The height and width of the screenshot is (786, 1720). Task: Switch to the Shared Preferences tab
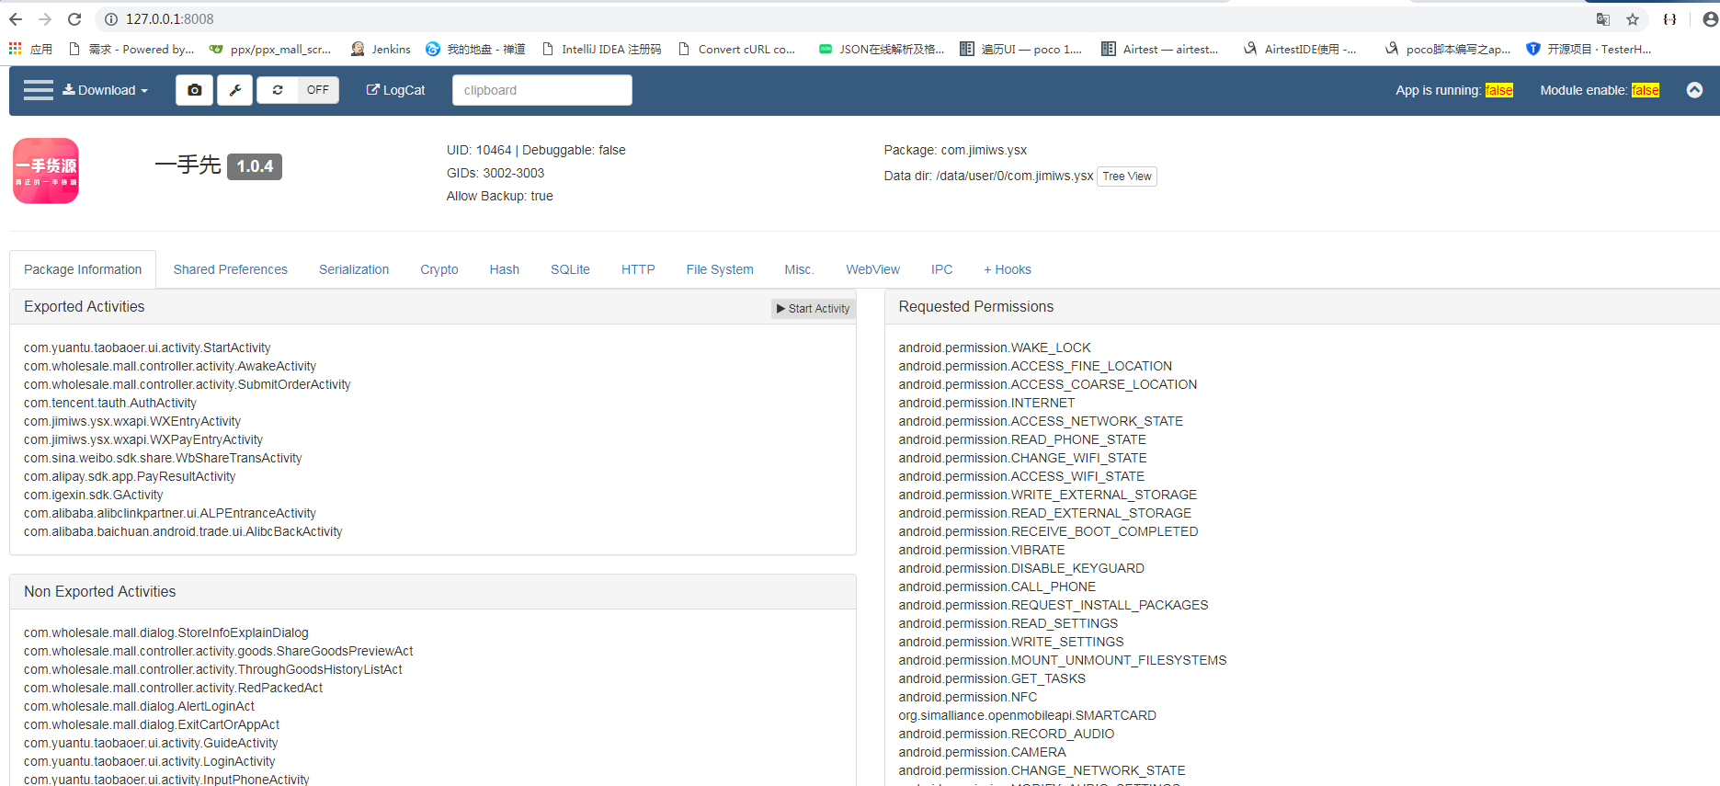[x=231, y=269]
